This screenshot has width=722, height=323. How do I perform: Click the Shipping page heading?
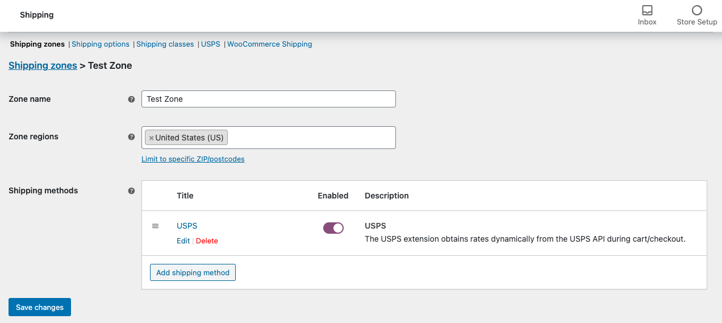coord(37,15)
